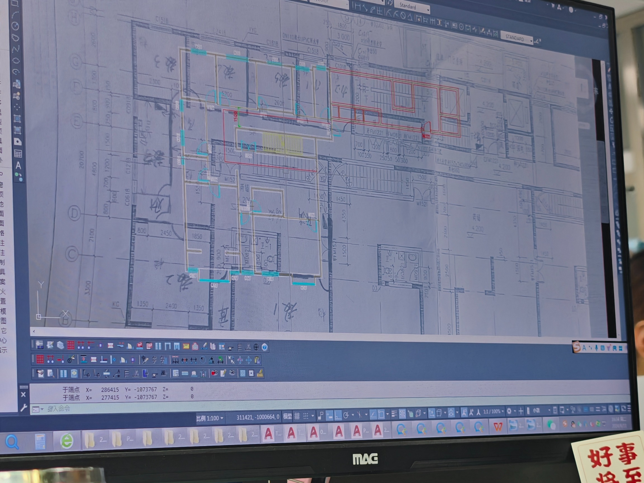Open the Make Block tool

16,96
